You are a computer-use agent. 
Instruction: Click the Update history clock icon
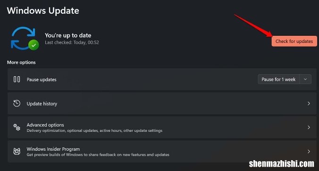click(x=17, y=103)
